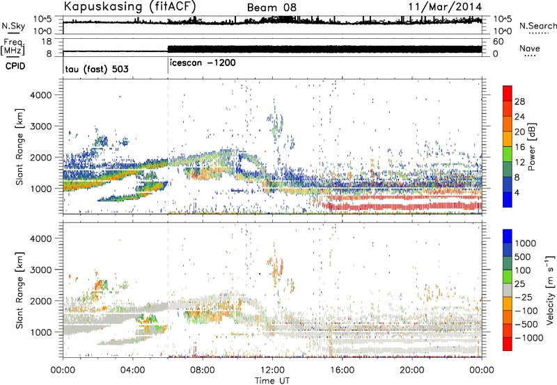The image size is (557, 385).
Task: Click the 'N.Search' legend label
Action: tap(538, 26)
